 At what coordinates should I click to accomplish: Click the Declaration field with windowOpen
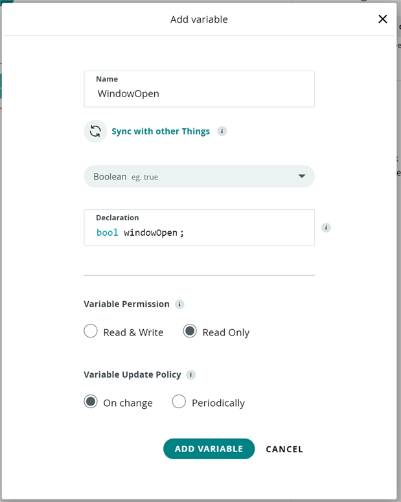[200, 227]
